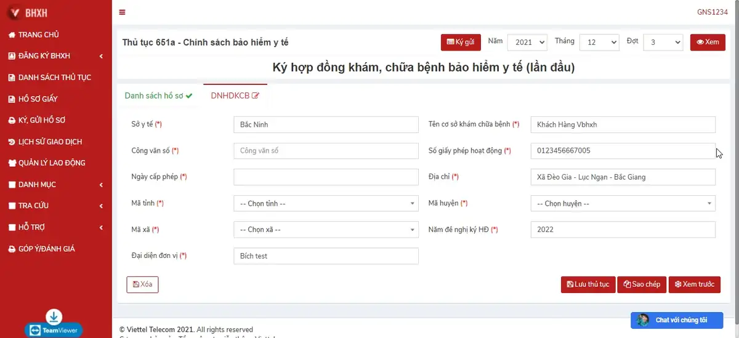Viewport: 739px width, 338px height.
Task: Click the edit icon on DNHDKCB tab
Action: pos(255,96)
